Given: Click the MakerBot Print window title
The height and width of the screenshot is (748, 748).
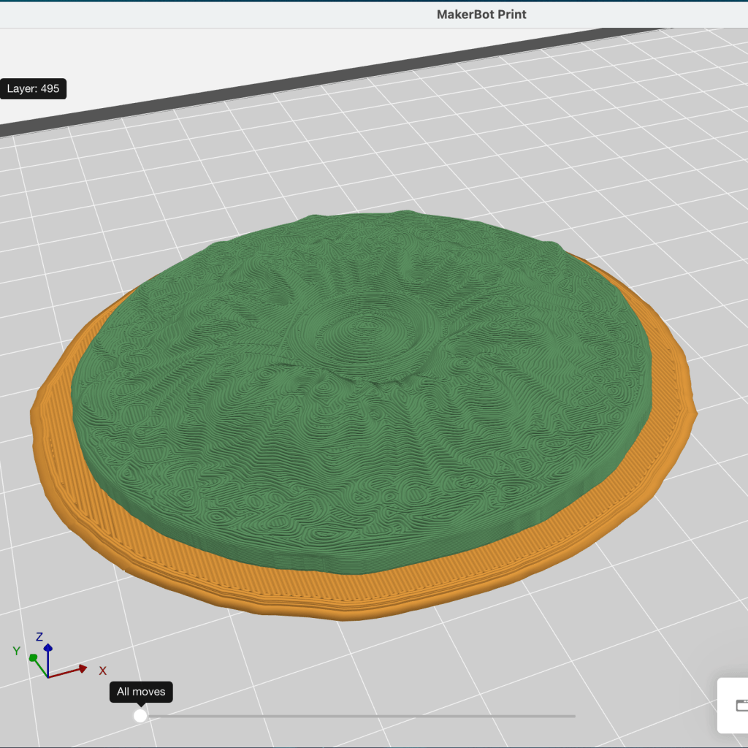Looking at the screenshot, I should (481, 15).
